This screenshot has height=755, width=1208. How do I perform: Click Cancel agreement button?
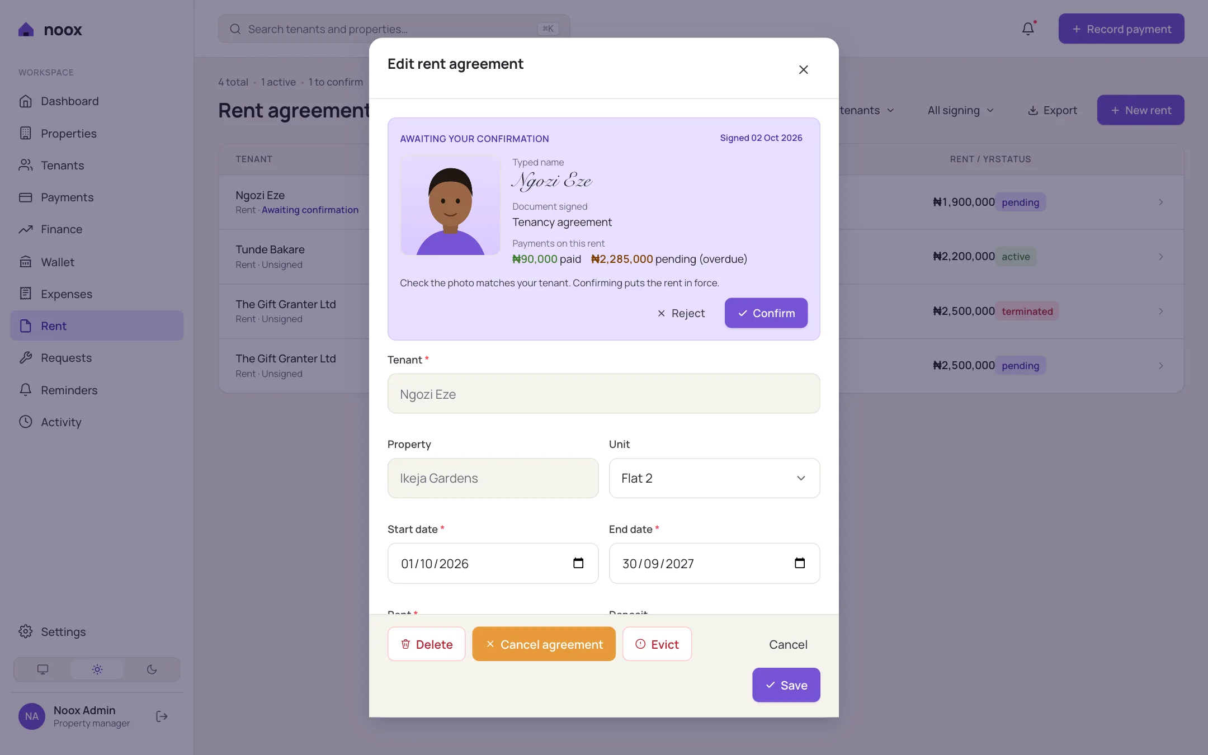coord(544,644)
